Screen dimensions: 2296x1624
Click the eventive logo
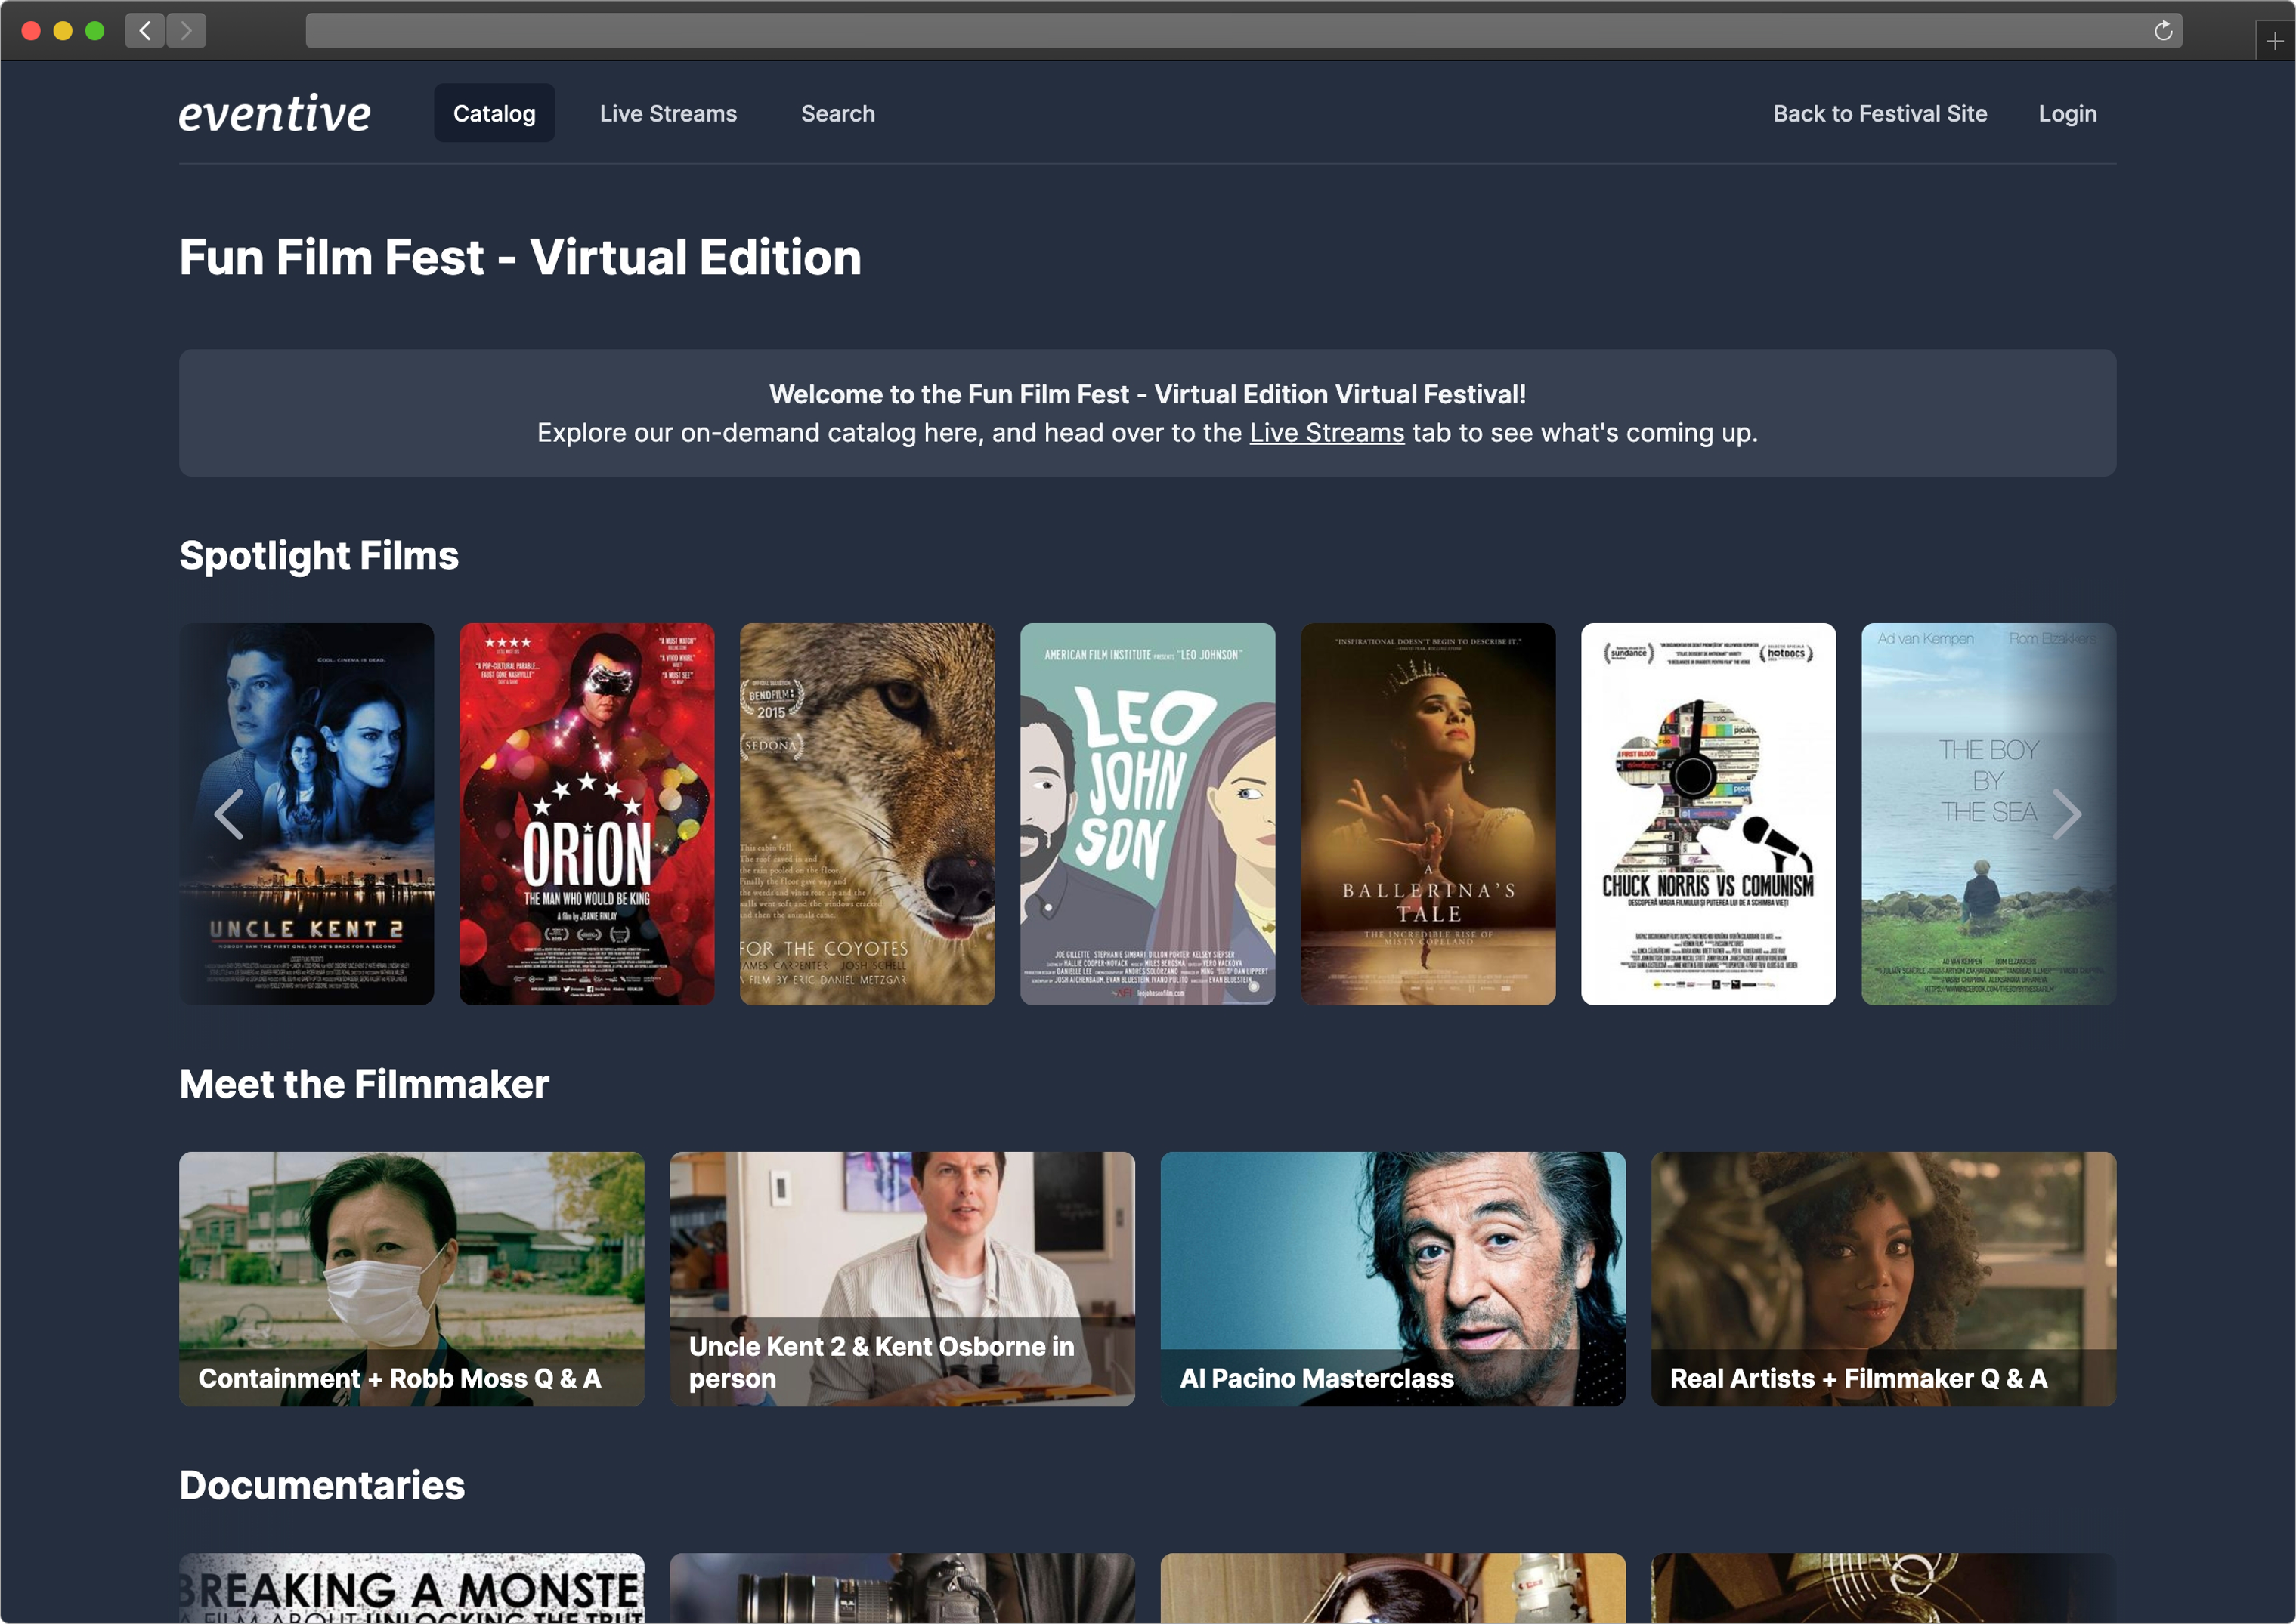coord(274,113)
